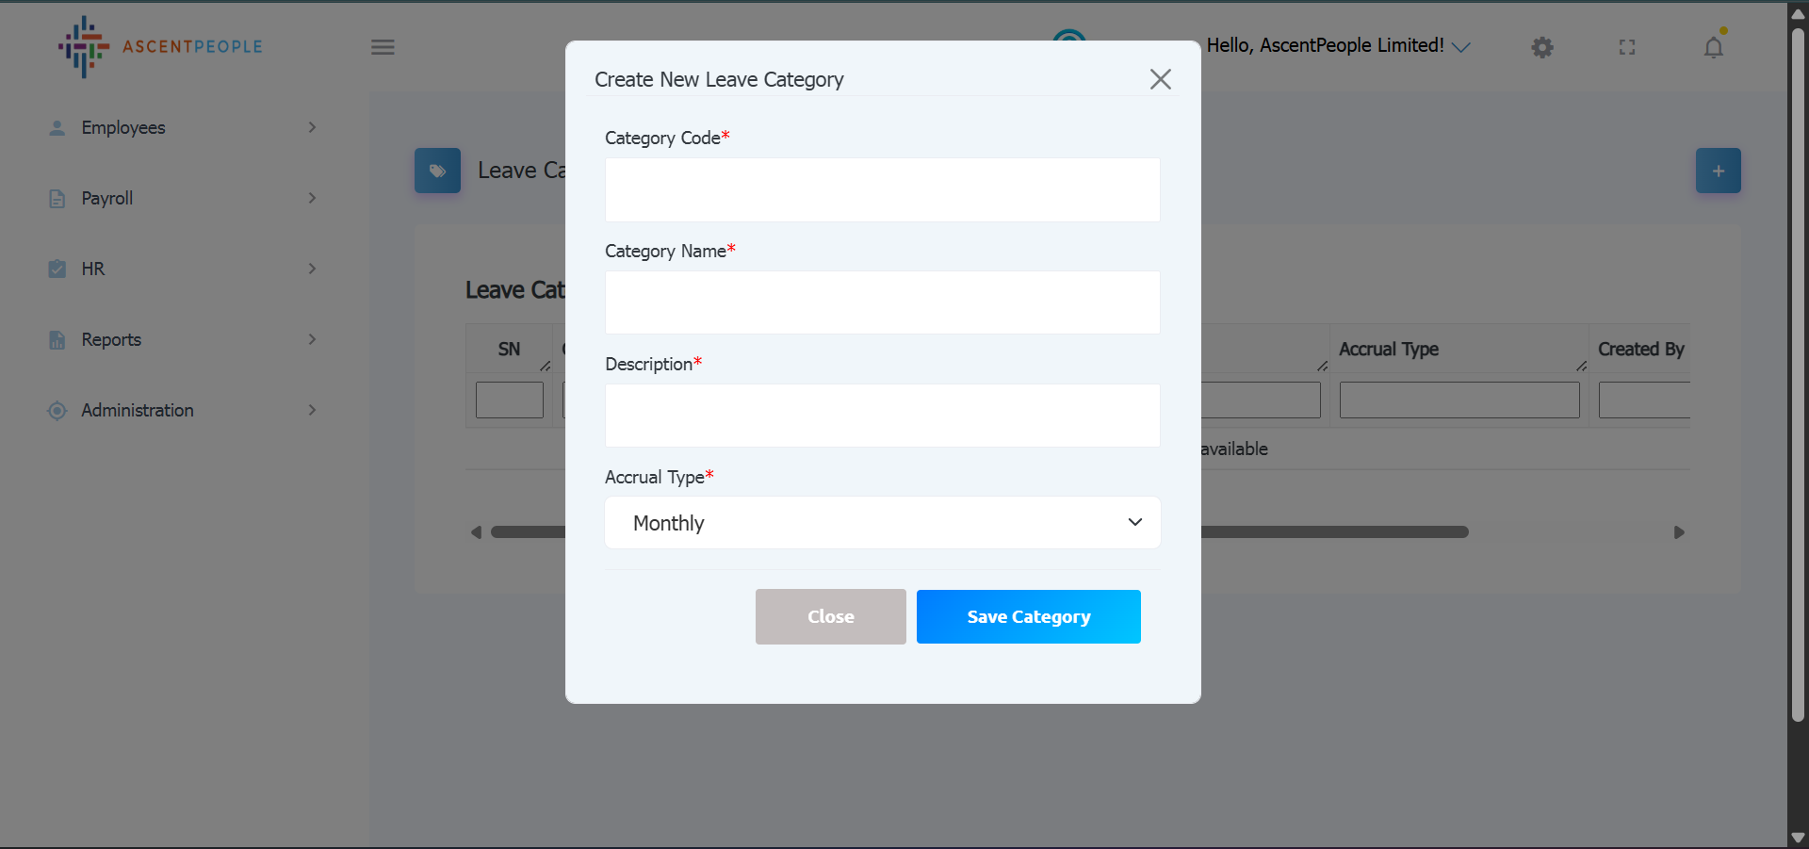Open the Accrual Type dropdown
1809x849 pixels.
[882, 523]
